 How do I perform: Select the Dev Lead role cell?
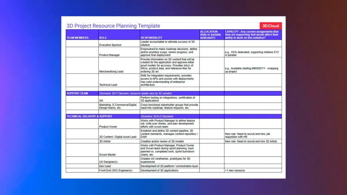point(119,166)
